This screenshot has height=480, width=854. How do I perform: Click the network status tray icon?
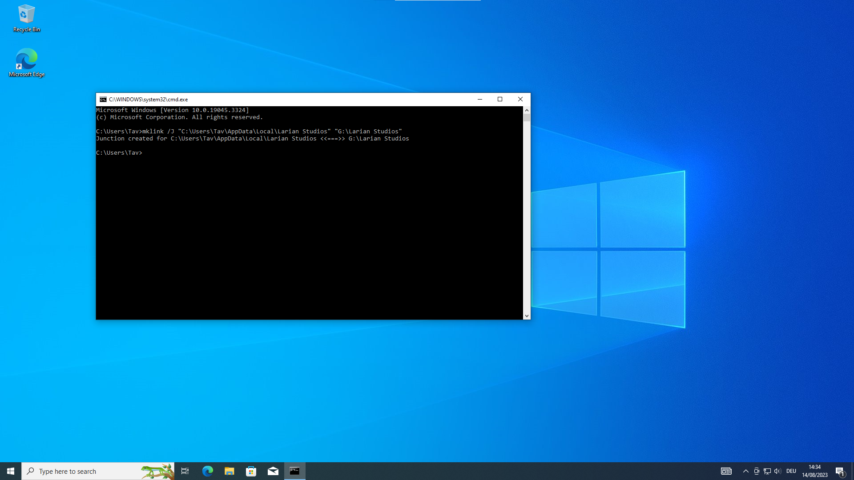(x=767, y=471)
